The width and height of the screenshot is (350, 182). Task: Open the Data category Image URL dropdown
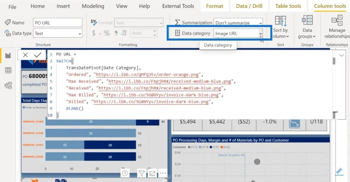pos(238,34)
